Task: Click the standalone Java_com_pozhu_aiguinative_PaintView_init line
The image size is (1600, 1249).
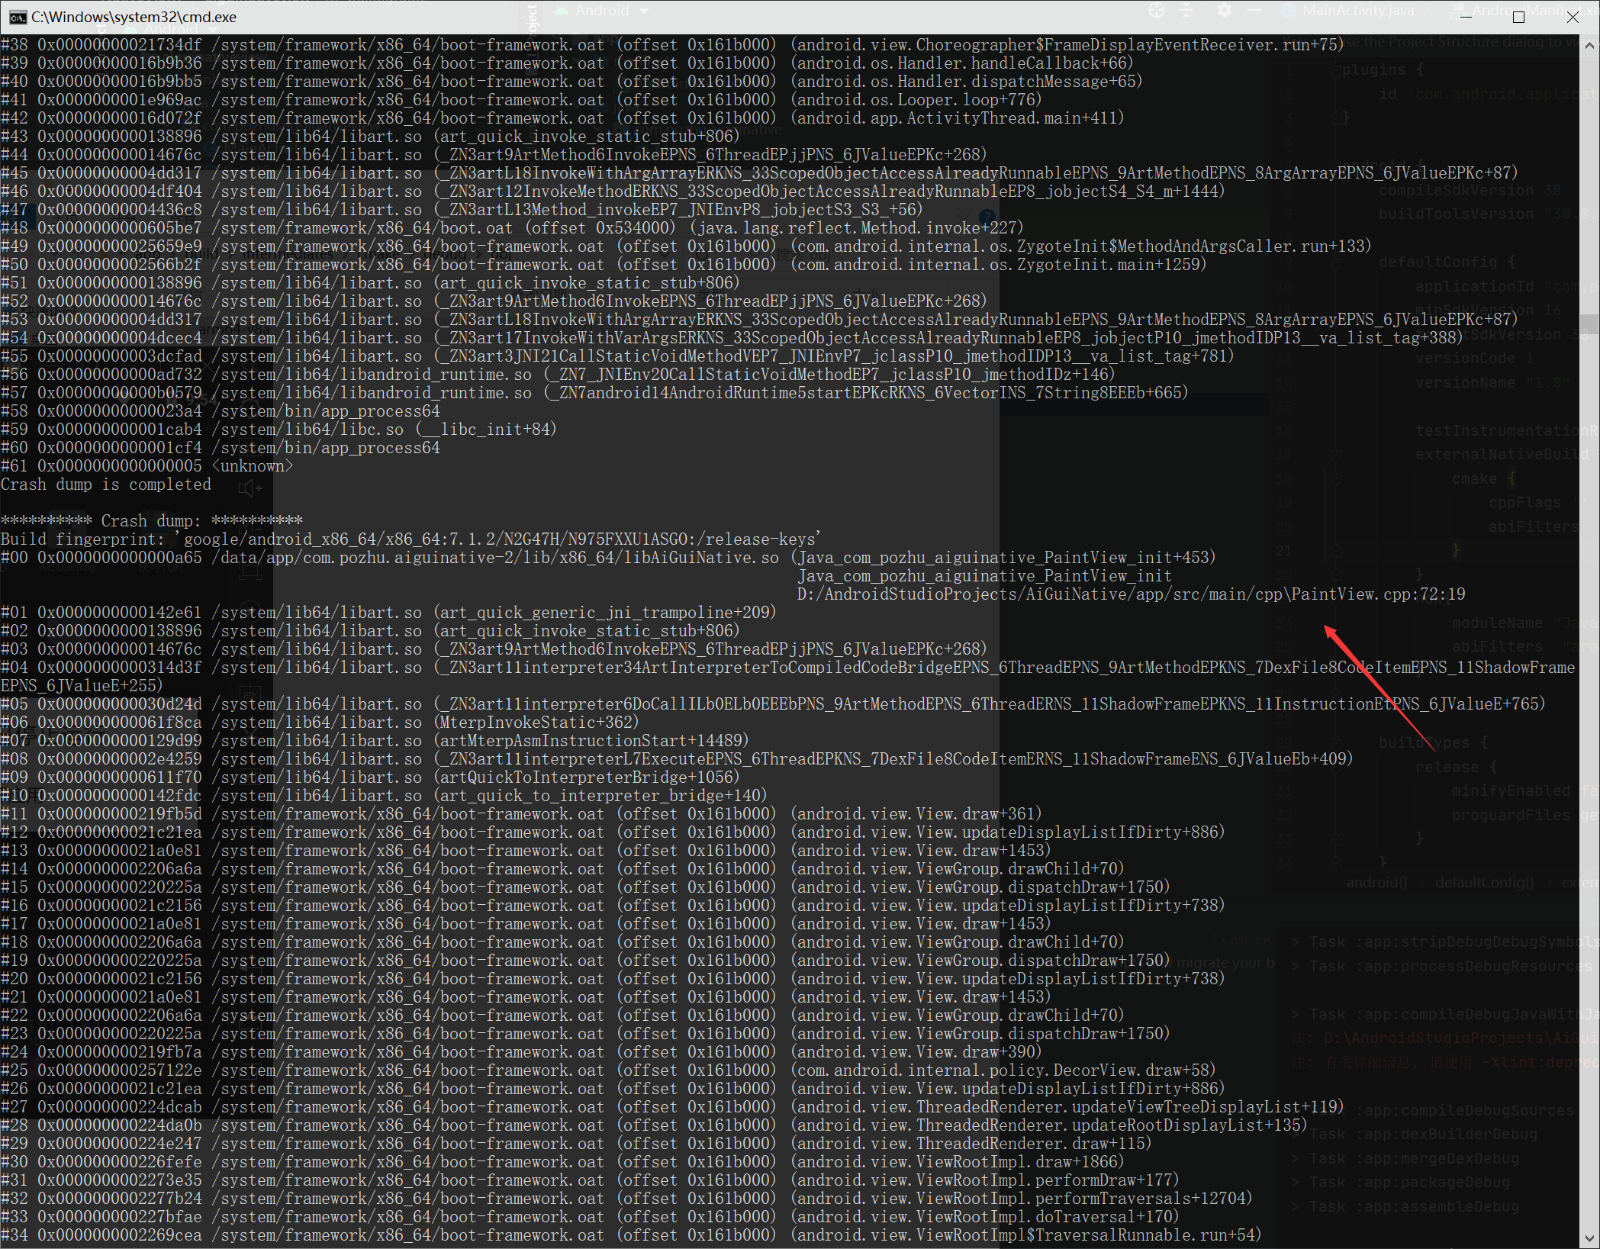Action: click(x=984, y=576)
